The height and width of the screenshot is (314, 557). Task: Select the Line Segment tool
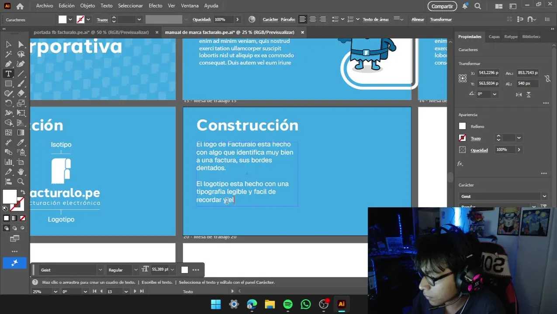coord(21,74)
